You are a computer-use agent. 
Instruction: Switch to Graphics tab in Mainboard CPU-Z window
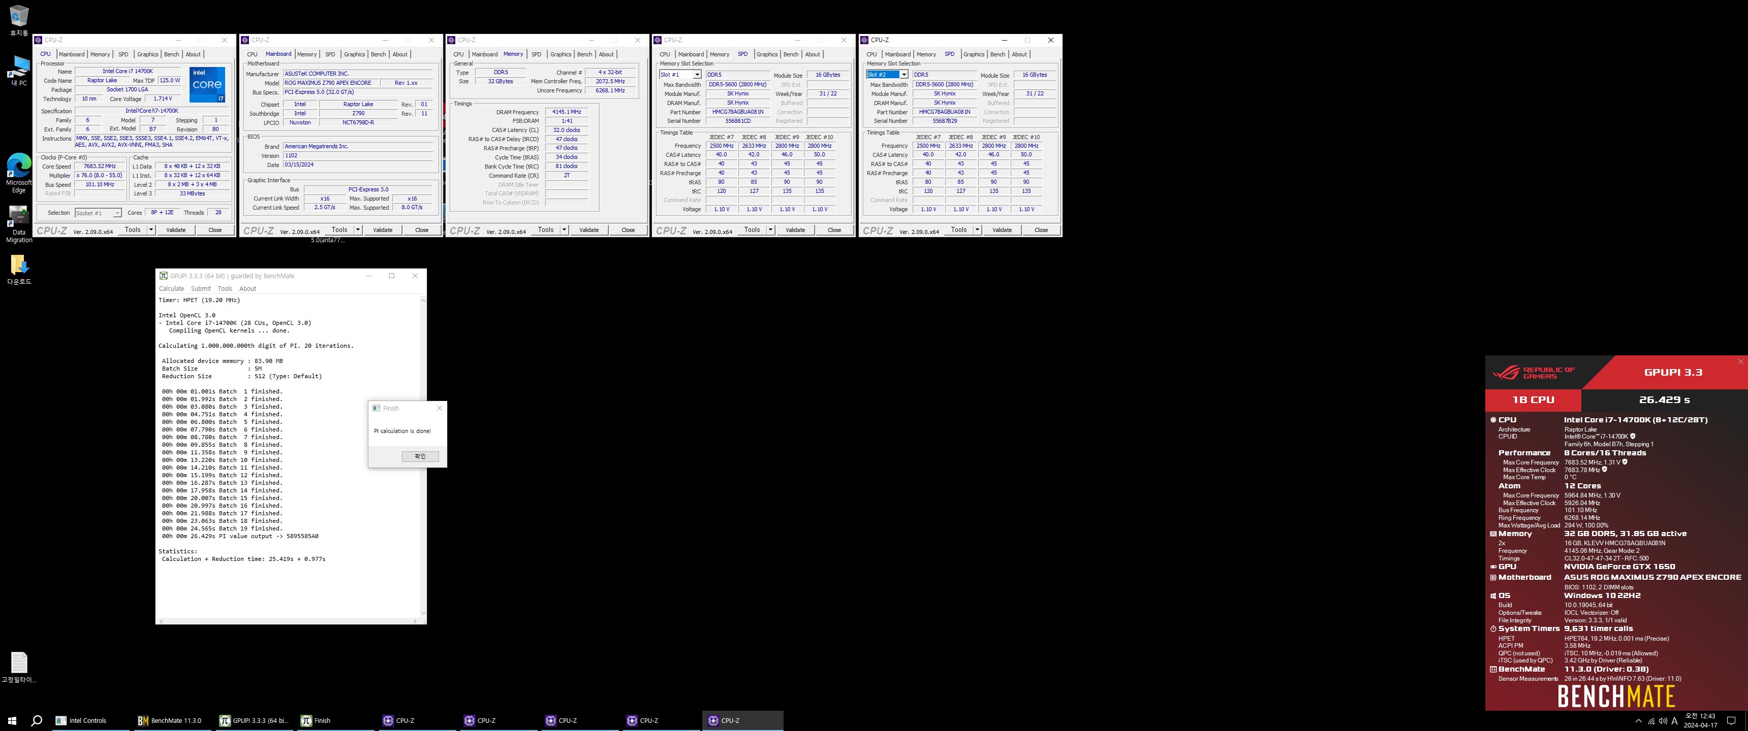[354, 54]
